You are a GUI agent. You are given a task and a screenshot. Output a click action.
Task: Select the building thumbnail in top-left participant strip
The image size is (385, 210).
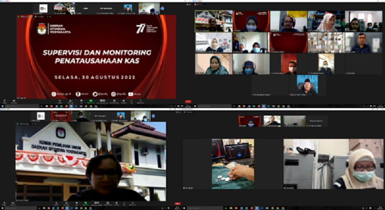60,8
